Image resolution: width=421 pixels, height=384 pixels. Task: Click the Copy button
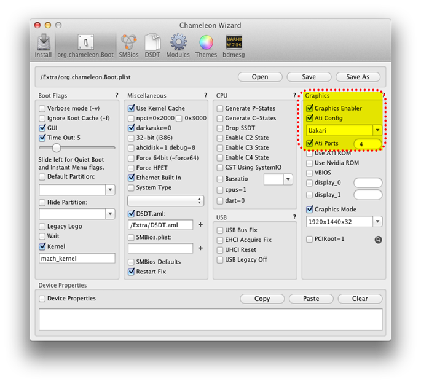coord(262,299)
